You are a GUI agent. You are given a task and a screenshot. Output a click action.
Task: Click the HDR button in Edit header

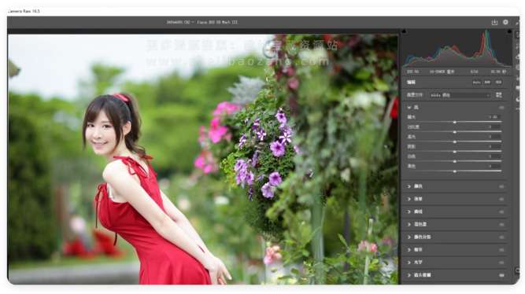[x=498, y=83]
